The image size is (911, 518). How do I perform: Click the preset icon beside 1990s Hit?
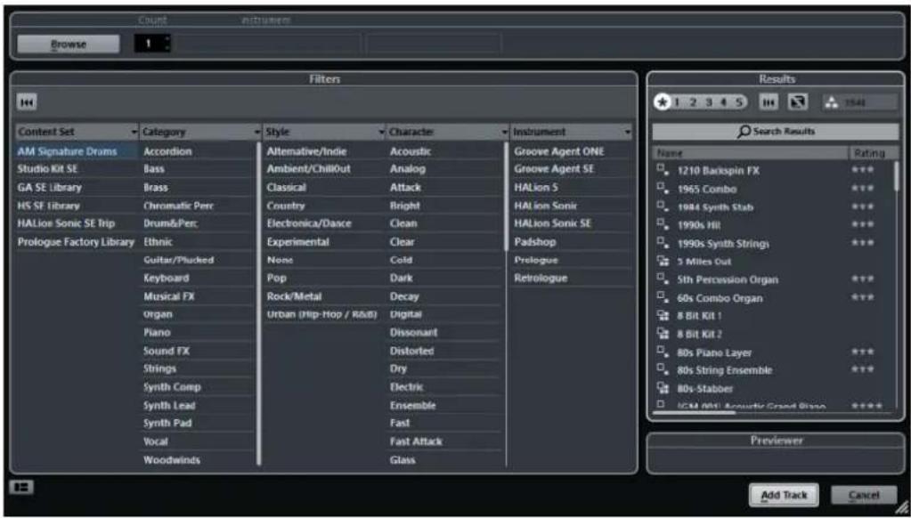[663, 224]
